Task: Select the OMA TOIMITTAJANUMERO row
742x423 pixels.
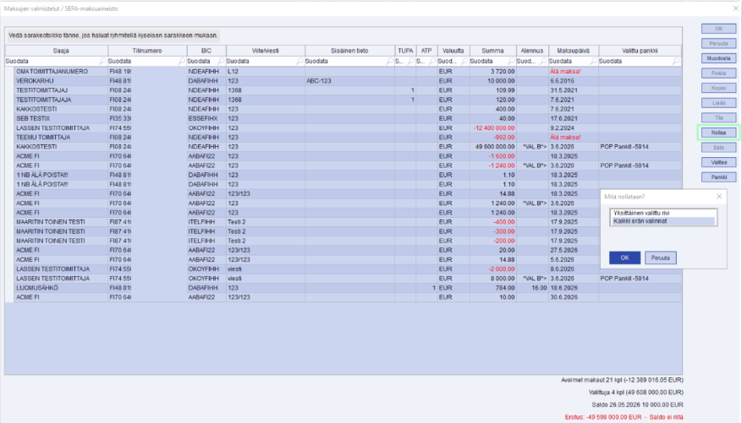Action: pyautogui.click(x=348, y=71)
